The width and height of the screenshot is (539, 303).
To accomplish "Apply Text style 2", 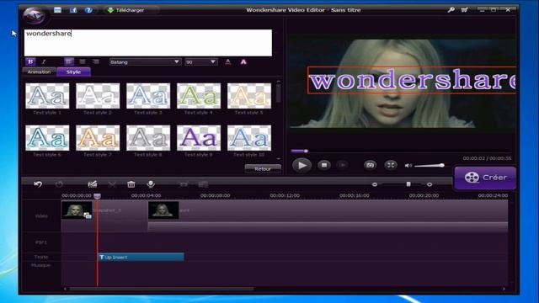I will 98,96.
